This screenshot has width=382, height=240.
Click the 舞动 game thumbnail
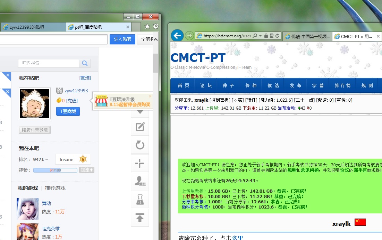tap(27, 209)
